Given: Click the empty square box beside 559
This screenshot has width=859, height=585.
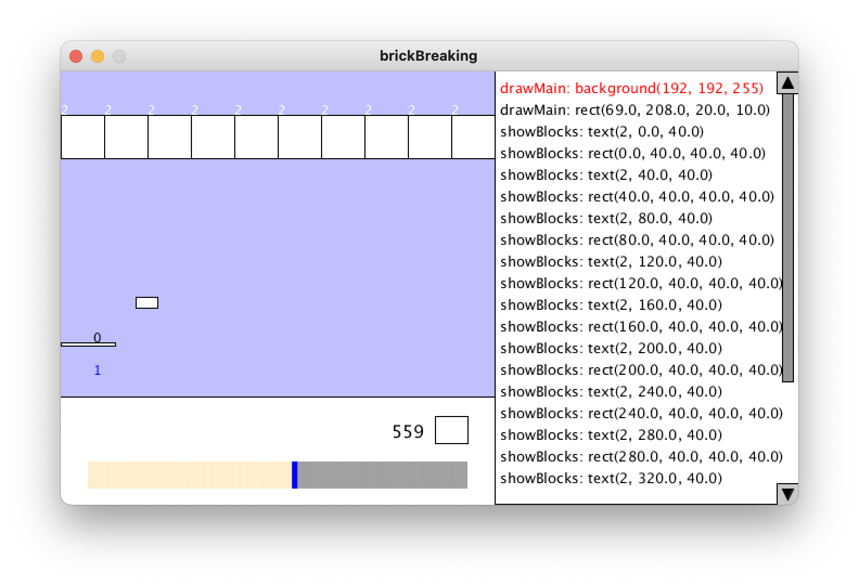Looking at the screenshot, I should 452,430.
